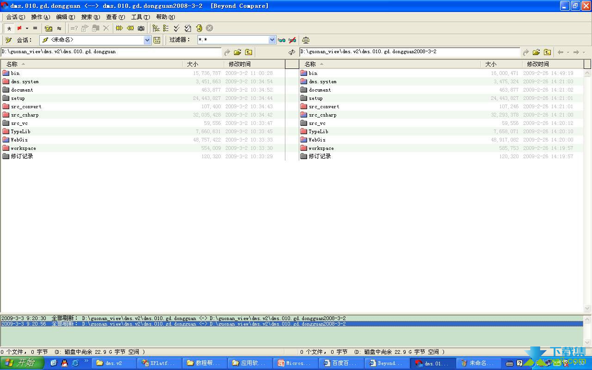Click the right pane up-one-level folder icon

pos(548,52)
